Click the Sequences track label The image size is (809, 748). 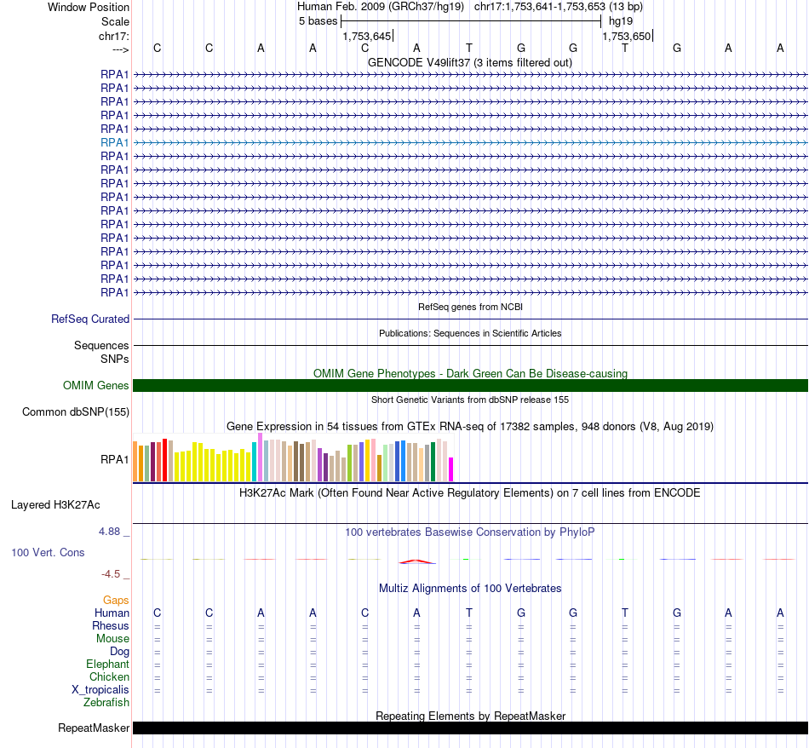click(101, 345)
